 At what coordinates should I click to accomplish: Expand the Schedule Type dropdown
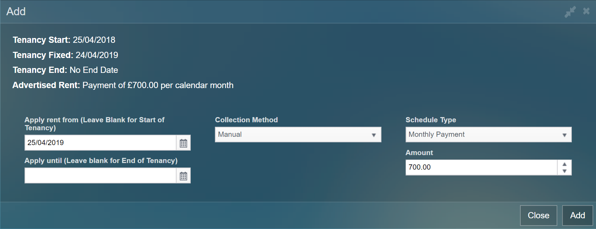coord(488,135)
